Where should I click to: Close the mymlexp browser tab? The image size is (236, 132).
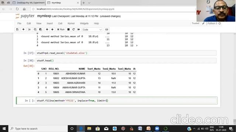(78, 3)
